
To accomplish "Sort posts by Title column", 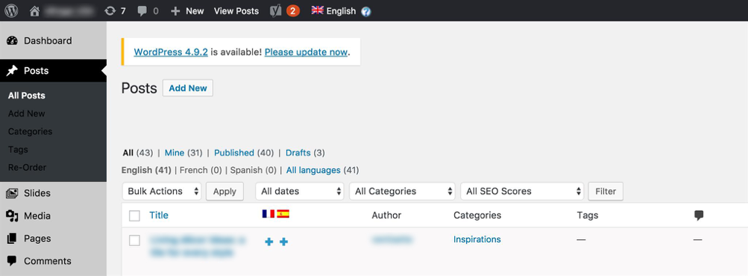I will [159, 216].
